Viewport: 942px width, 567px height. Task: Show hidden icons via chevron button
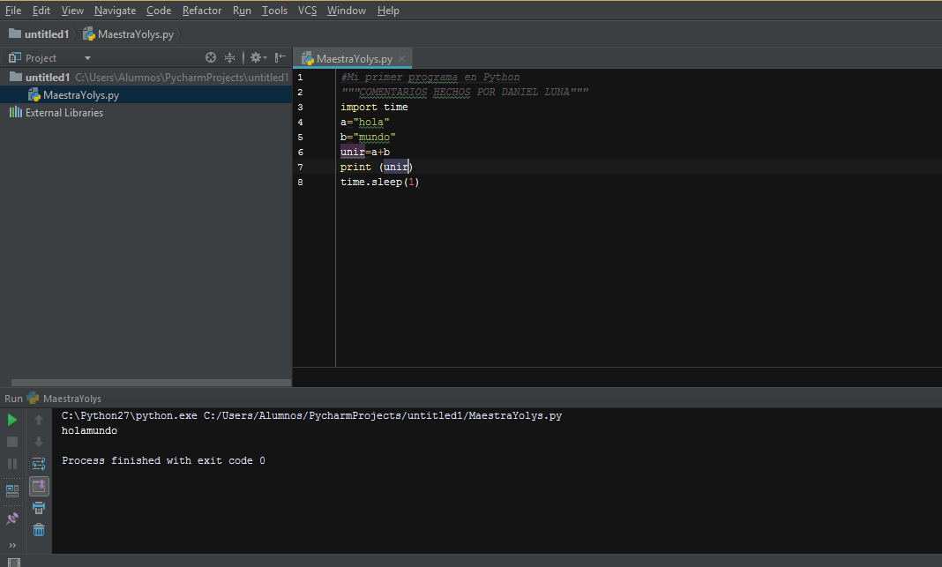pyautogui.click(x=11, y=545)
